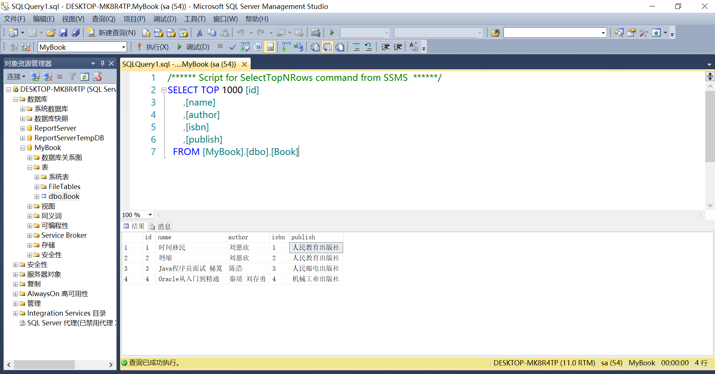Click the Analysis Services MDX Query icon
This screenshot has width=715, height=374.
159,33
